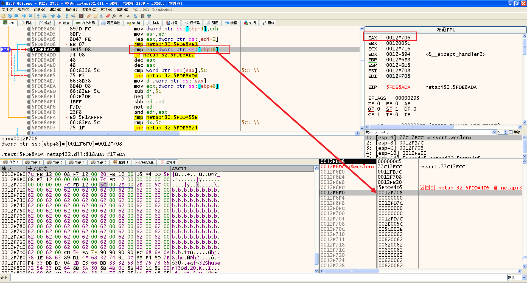Click the disassembly horizontal scrollbar thumb
The height and width of the screenshot is (283, 527).
coord(107,133)
